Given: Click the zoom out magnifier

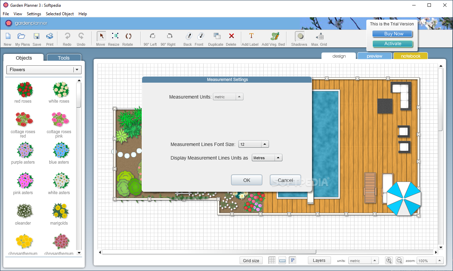Looking at the screenshot, I should point(399,260).
